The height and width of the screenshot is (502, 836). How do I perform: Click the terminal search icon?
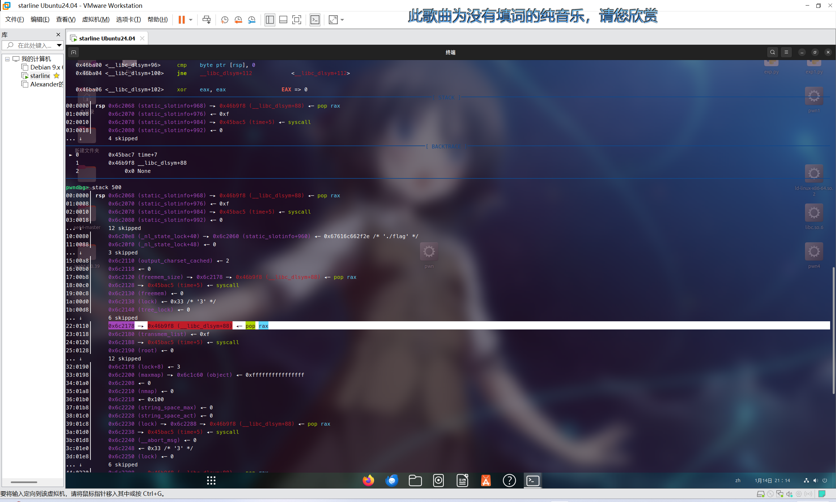tap(772, 52)
